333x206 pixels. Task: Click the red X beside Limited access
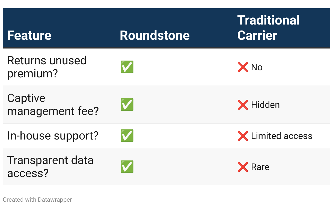(243, 136)
